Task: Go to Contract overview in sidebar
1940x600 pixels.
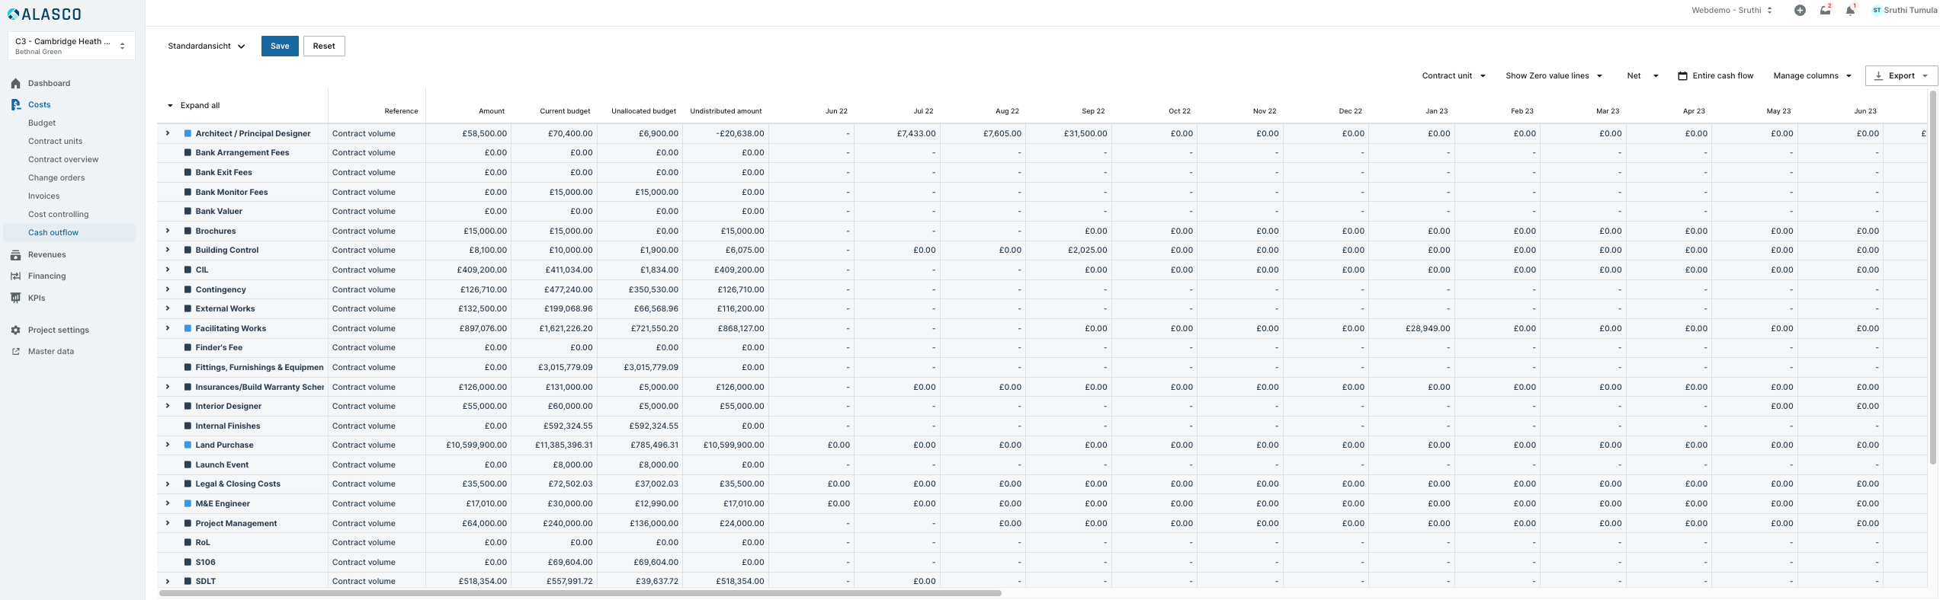Action: (63, 160)
